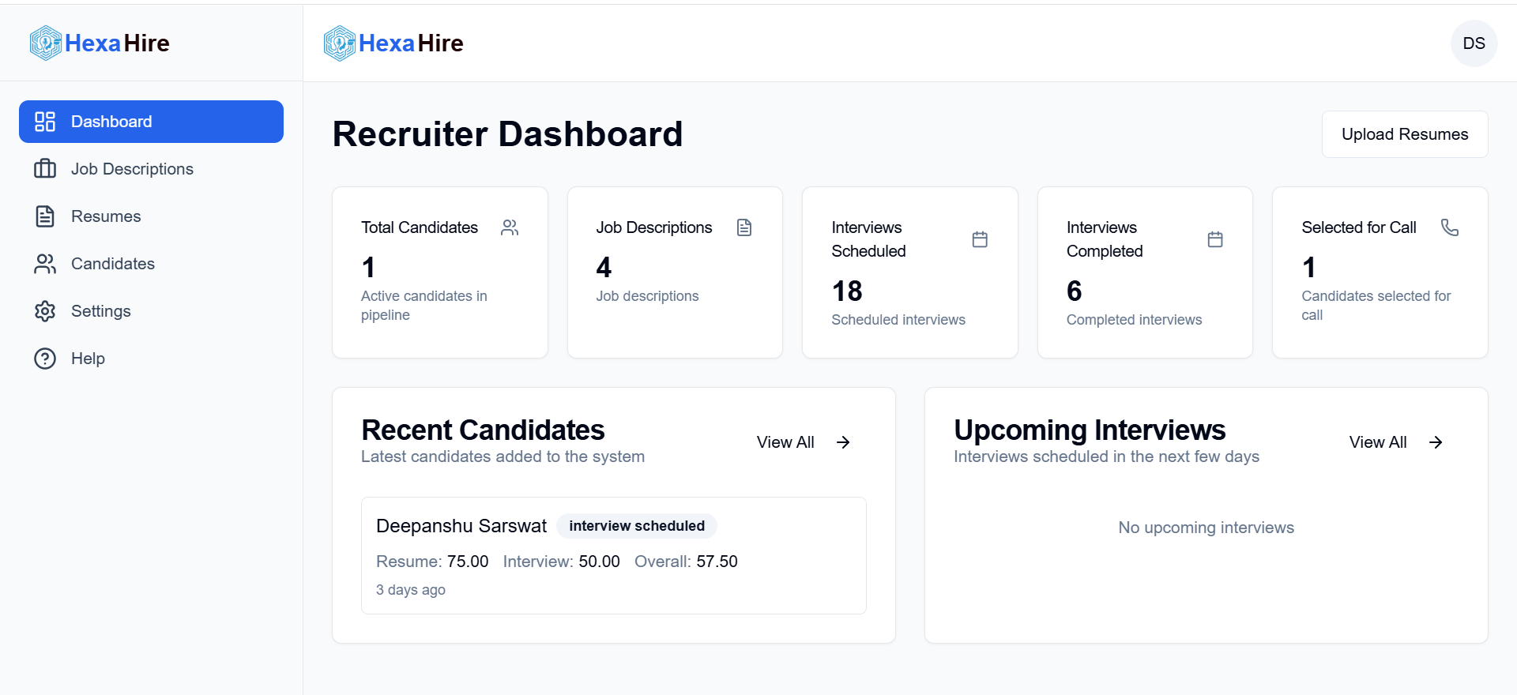Click the Candidates people icon in sidebar
This screenshot has width=1517, height=695.
click(44, 263)
